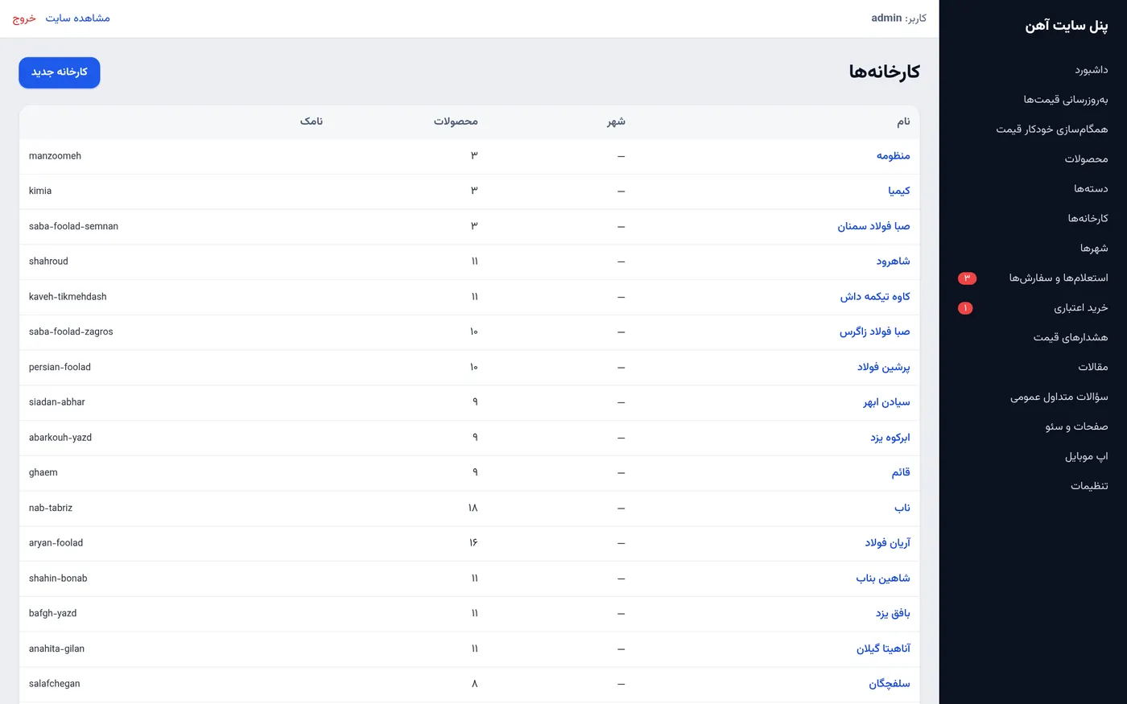This screenshot has height=704, width=1127.
Task: Select the slug text shahin-bonab
Action: [58, 578]
